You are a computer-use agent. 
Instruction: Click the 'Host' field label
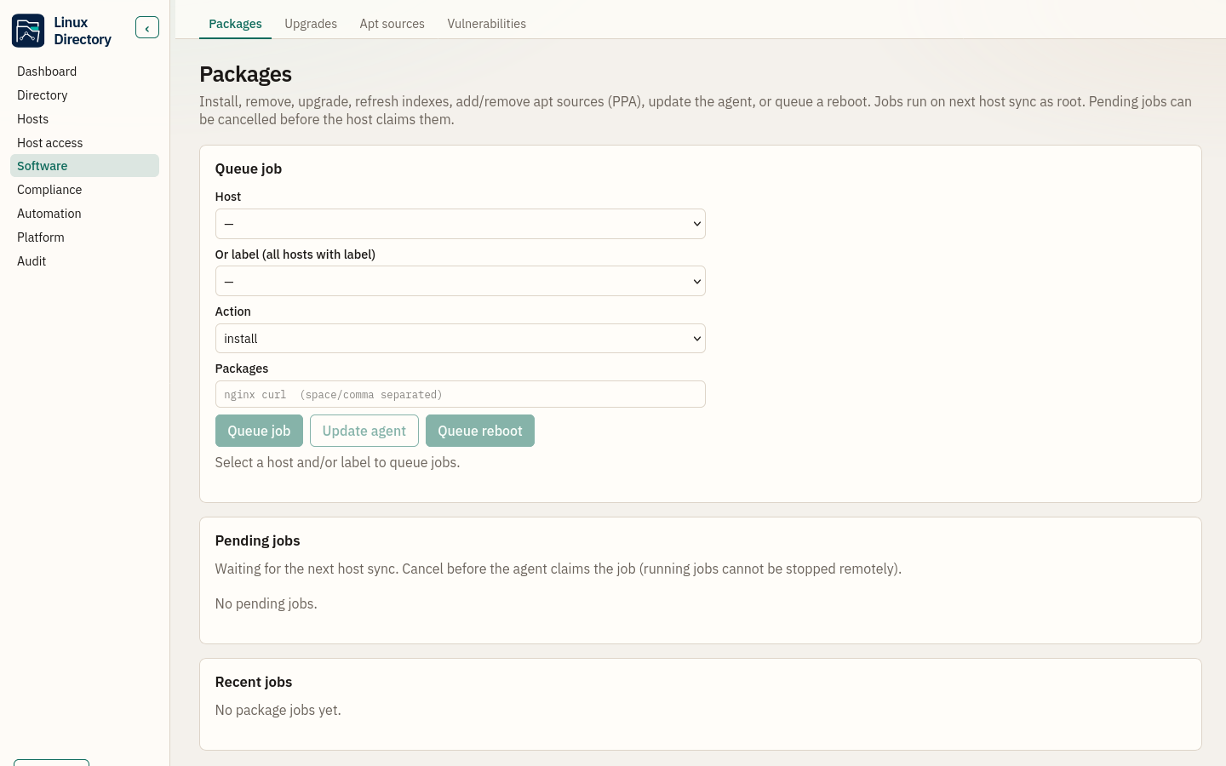228,197
